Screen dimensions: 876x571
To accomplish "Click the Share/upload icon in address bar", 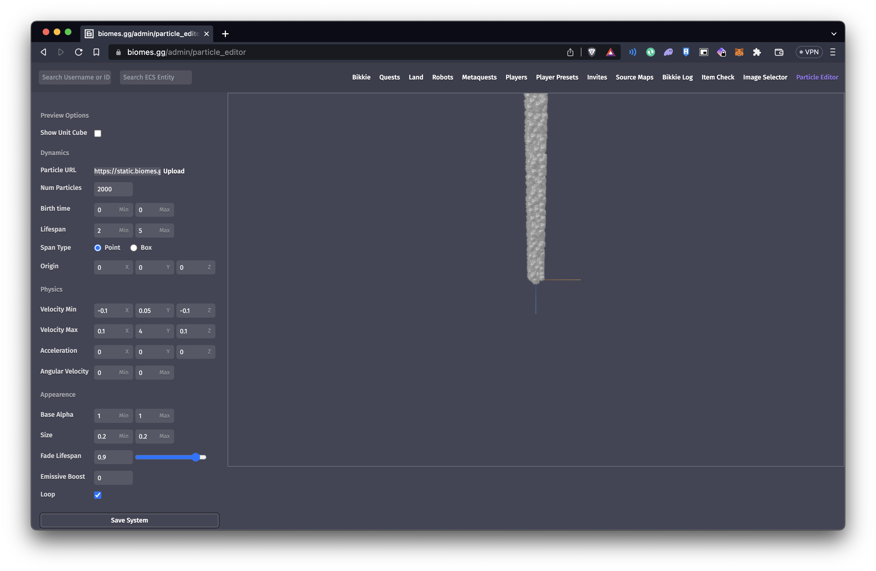I will coord(570,52).
